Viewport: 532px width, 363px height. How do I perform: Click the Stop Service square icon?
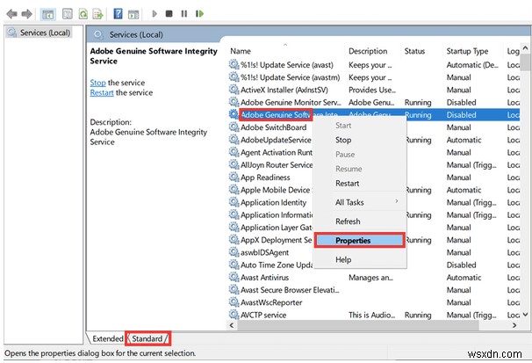(x=169, y=14)
